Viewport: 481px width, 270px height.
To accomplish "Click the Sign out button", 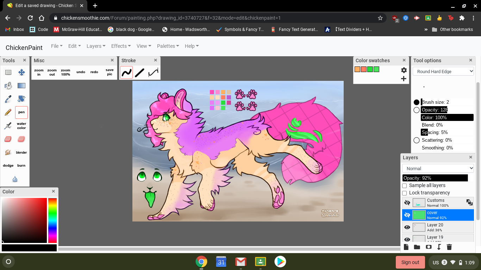I will coord(410,262).
